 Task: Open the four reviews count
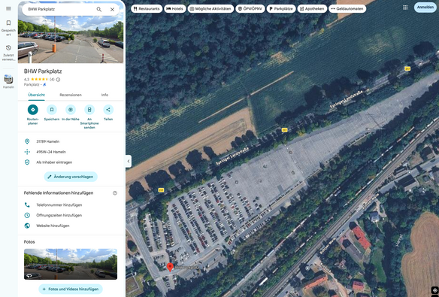(x=52, y=80)
